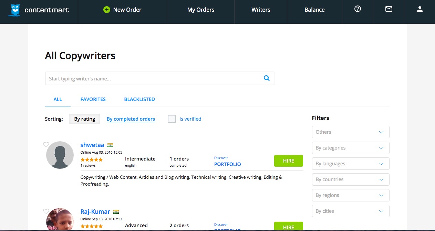Click Raj-Kumar's five-star rating
This screenshot has width=435, height=231.
92,226
